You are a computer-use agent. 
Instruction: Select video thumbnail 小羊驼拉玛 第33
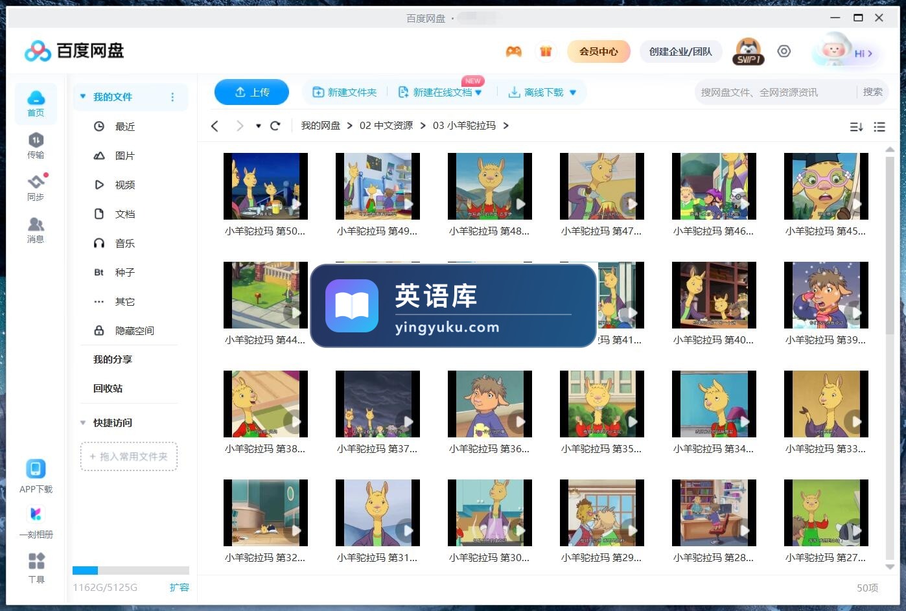click(x=826, y=404)
